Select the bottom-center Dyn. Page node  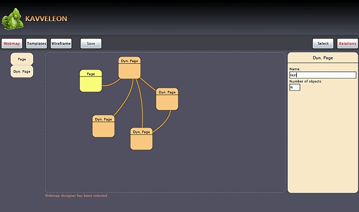click(x=141, y=139)
